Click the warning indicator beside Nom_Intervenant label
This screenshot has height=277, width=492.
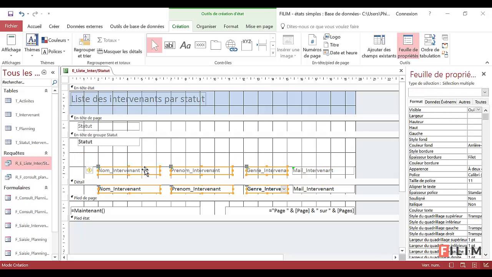[x=89, y=170]
